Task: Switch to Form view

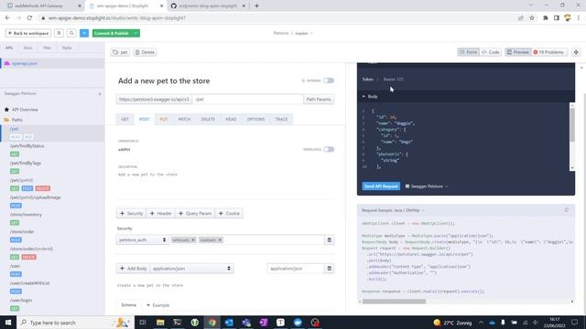Action: 468,52
